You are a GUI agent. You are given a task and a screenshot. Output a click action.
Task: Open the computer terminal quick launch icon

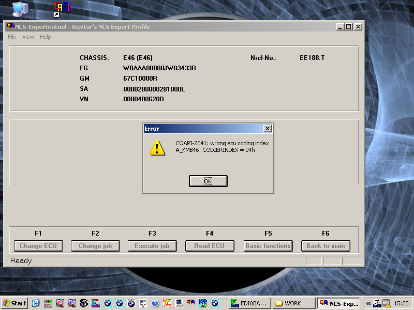click(x=179, y=303)
